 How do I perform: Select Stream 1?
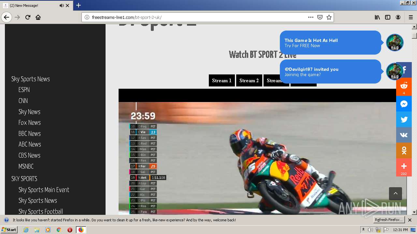222,81
